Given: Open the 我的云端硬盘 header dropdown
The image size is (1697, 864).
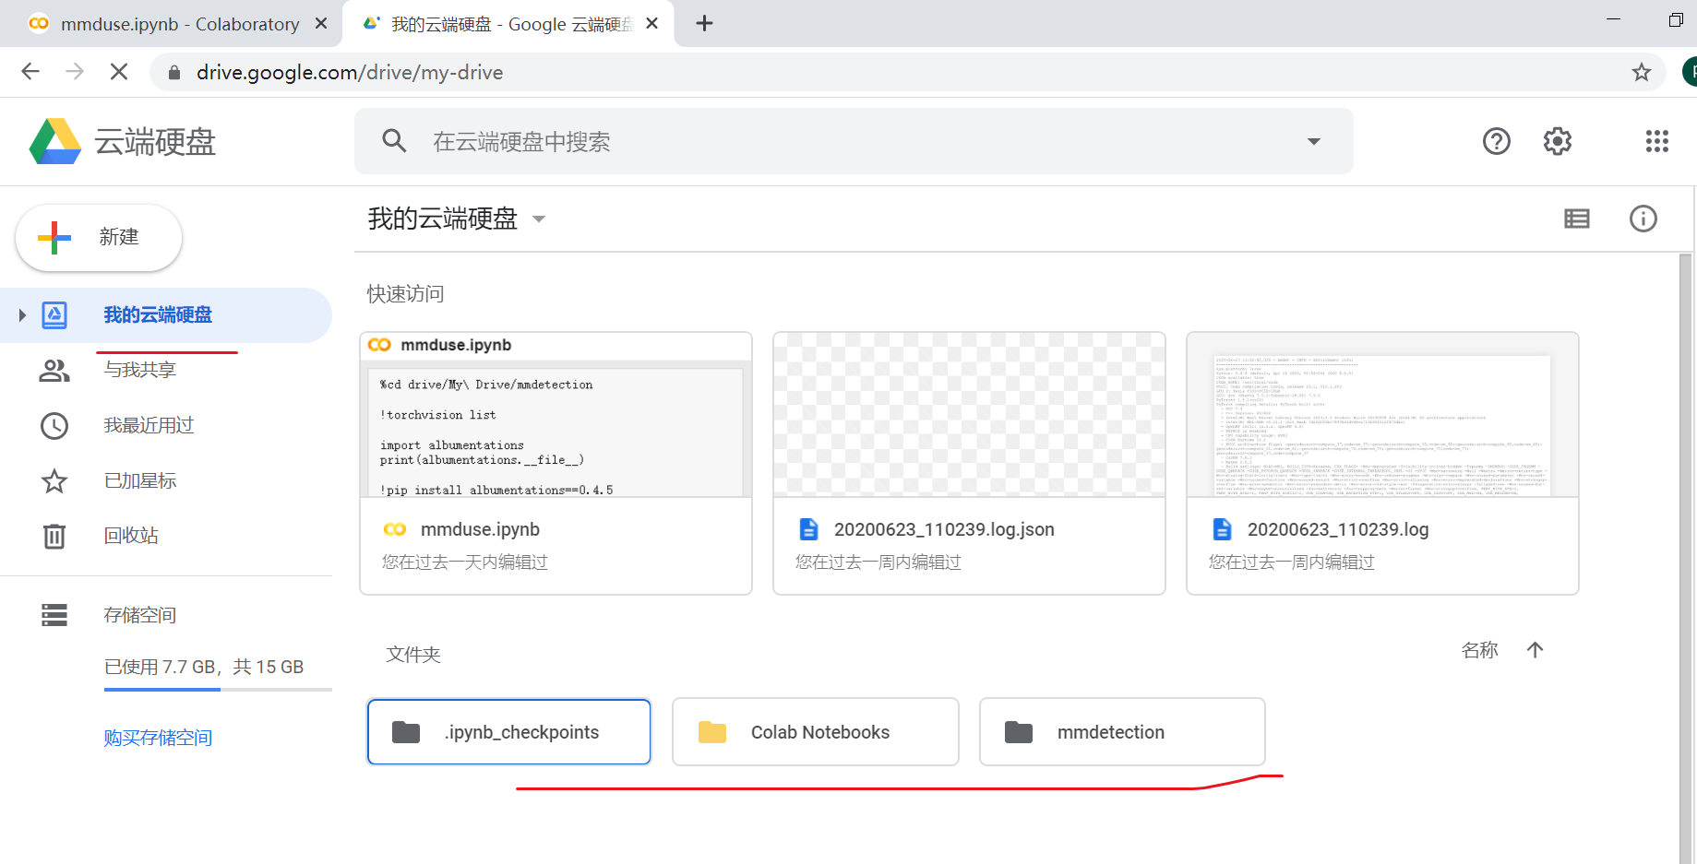Looking at the screenshot, I should 540,219.
